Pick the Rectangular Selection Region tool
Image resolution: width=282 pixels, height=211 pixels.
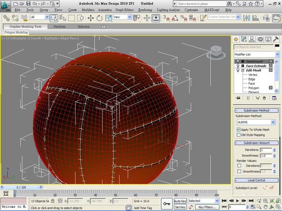(71, 18)
